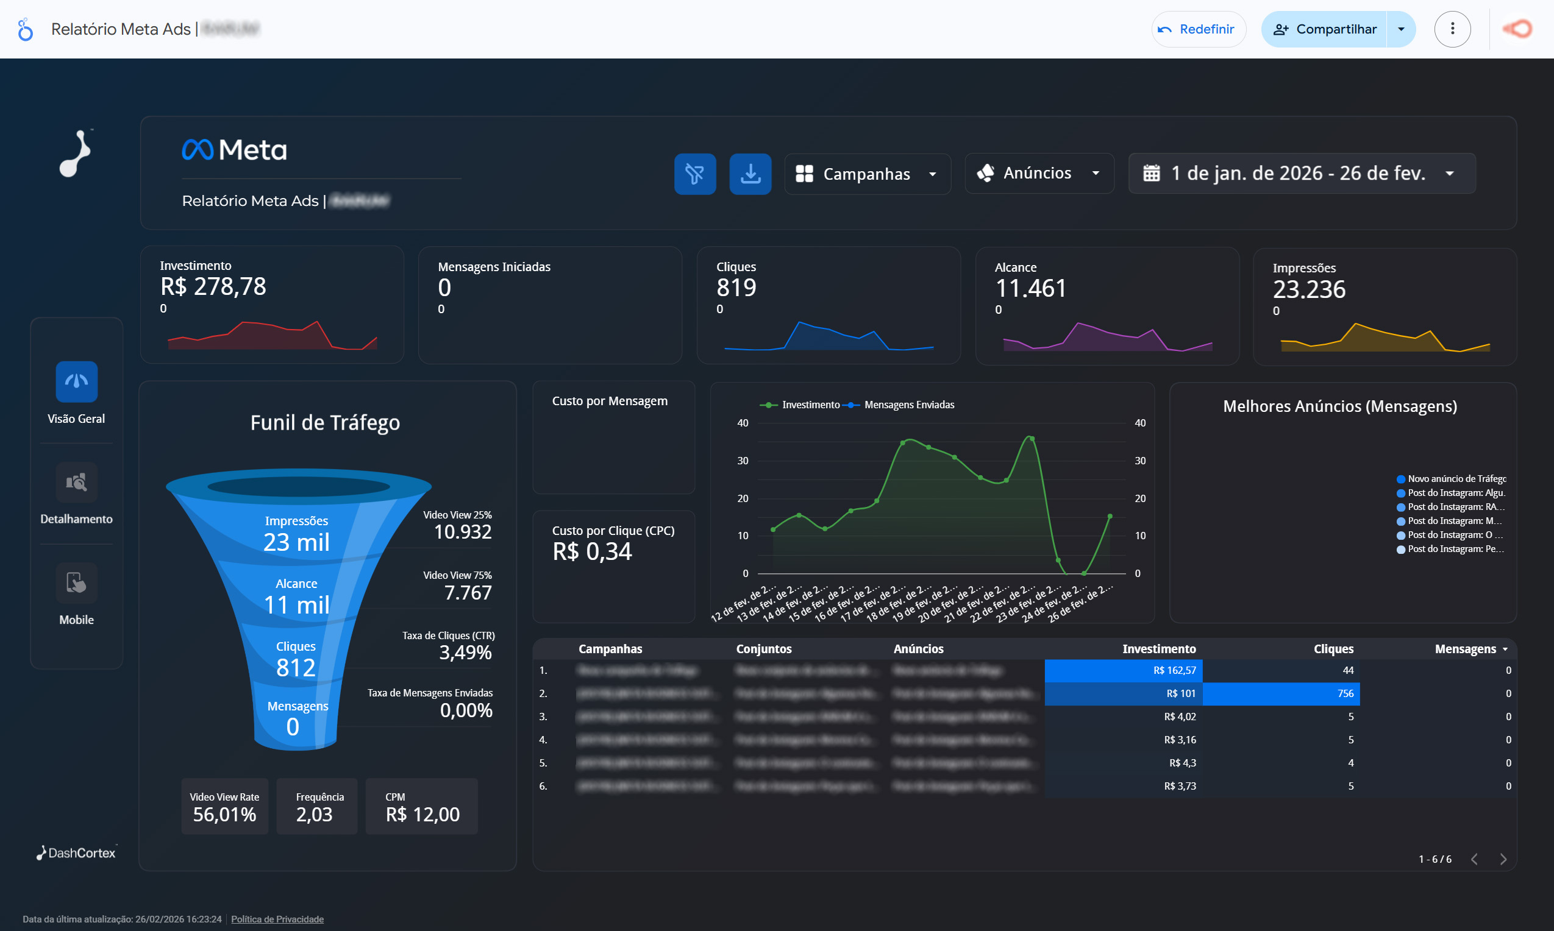
Task: Open the date range picker dropdown
Action: [1302, 173]
